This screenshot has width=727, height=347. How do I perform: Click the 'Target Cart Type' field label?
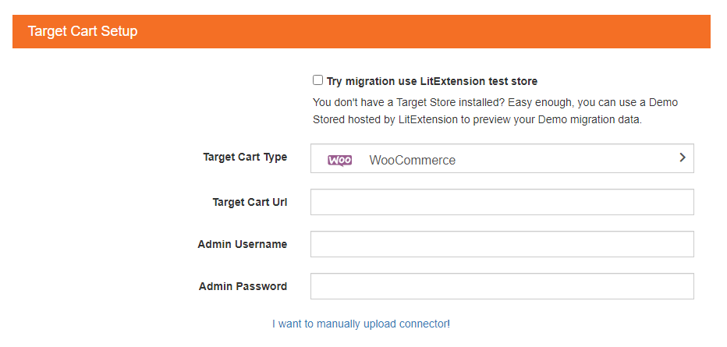tap(245, 157)
